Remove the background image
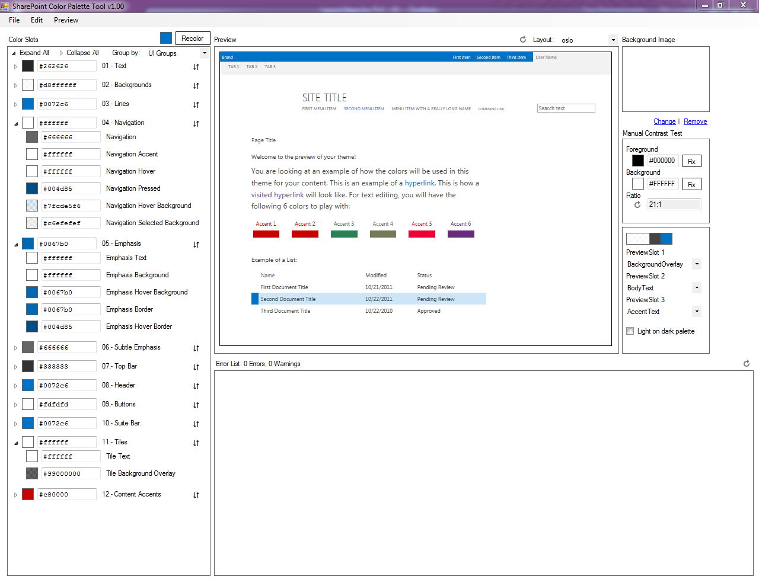 pyautogui.click(x=695, y=121)
